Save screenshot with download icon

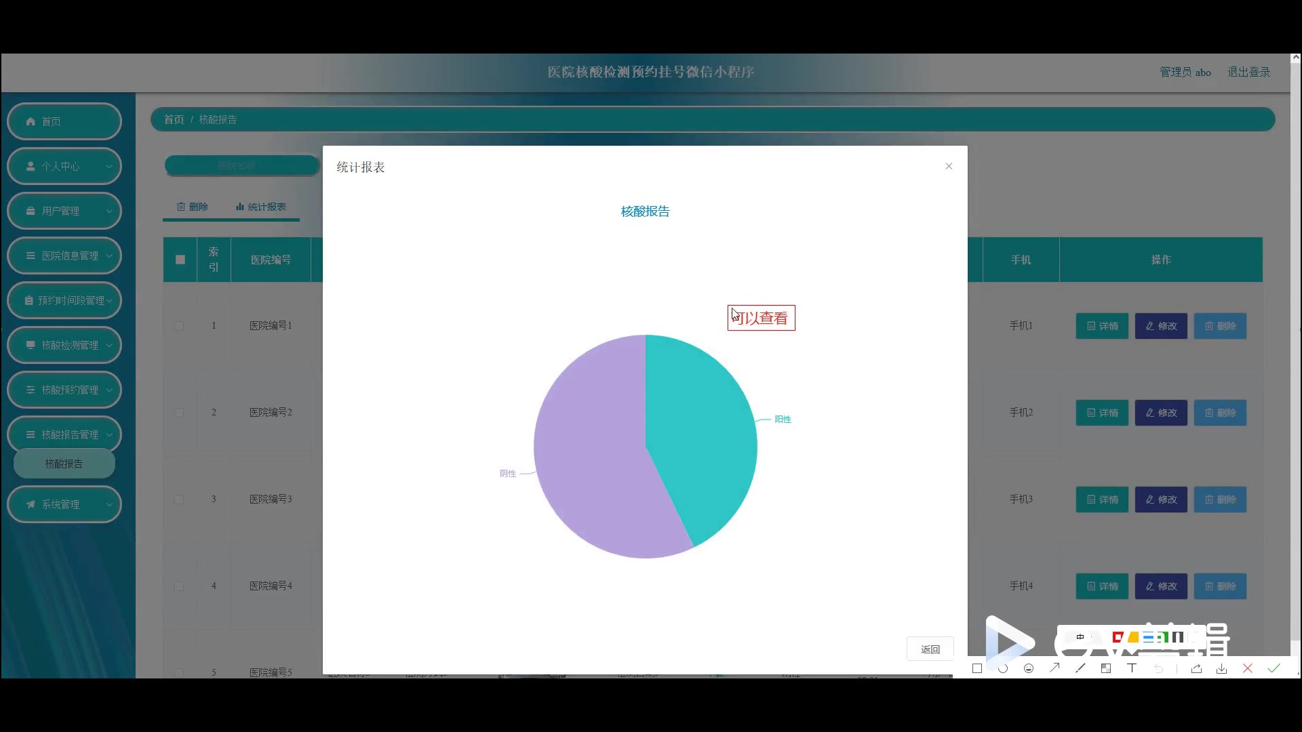click(x=1221, y=668)
